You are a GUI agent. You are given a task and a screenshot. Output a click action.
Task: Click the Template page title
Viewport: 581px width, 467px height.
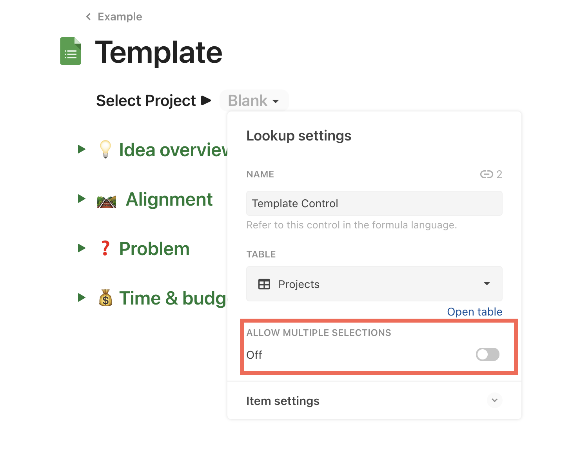click(x=159, y=52)
